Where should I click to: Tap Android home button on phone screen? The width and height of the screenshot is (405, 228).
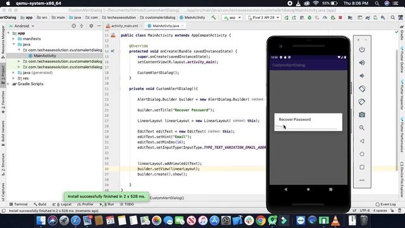point(308,189)
